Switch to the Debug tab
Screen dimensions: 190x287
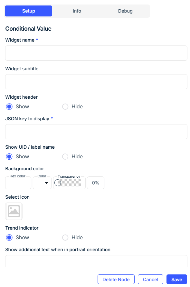(x=125, y=11)
